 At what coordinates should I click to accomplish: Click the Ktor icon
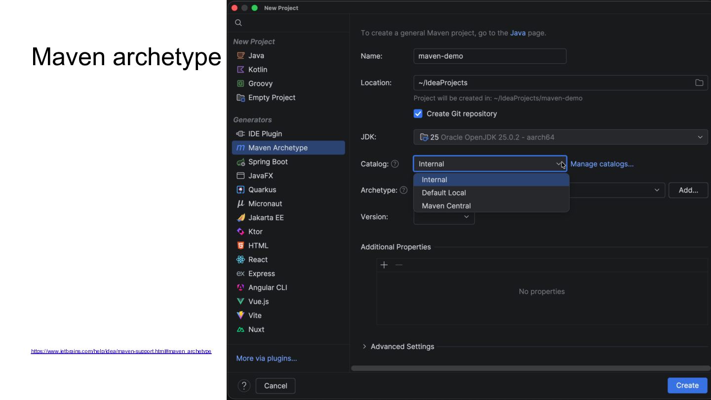pos(240,232)
